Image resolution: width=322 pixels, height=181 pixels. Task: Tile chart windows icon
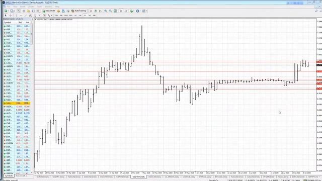click(x=115, y=11)
